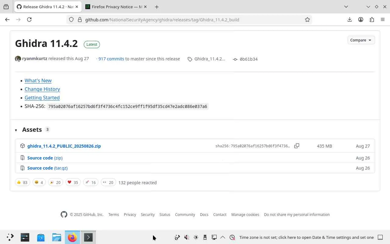
Task: Open the Change History link
Action: tap(42, 89)
